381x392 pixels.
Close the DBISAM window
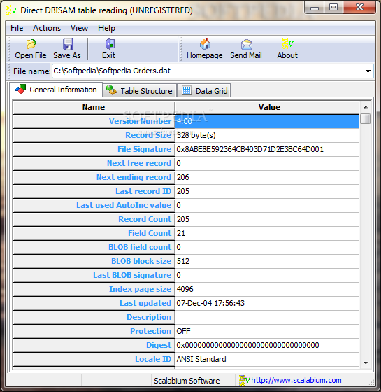coord(359,8)
